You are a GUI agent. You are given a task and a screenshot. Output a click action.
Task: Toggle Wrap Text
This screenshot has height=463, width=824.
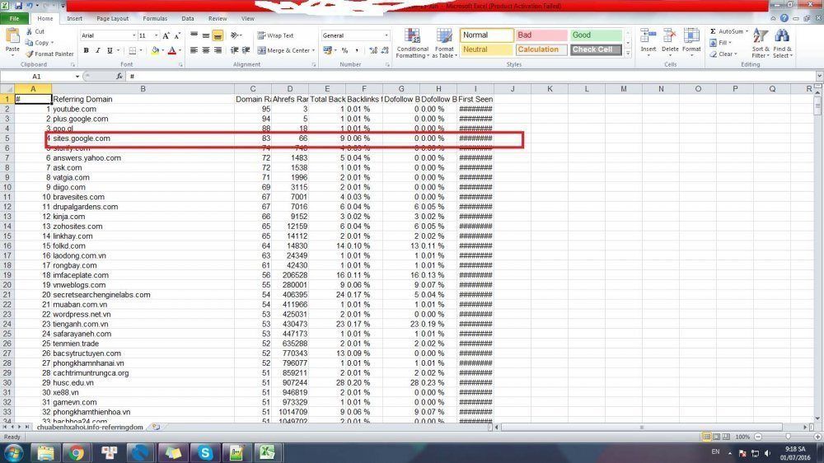[275, 35]
